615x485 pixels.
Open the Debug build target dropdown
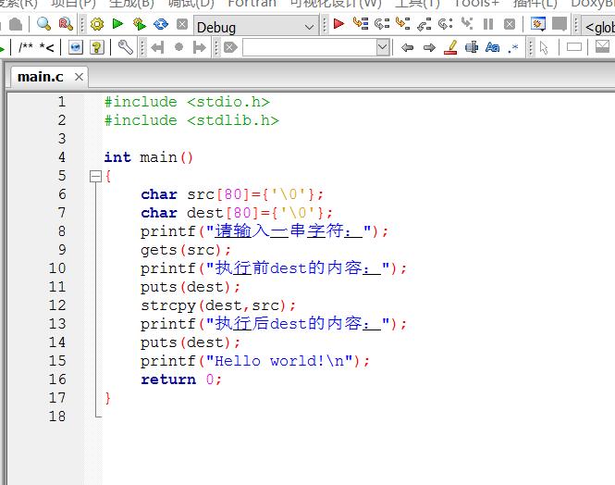[x=256, y=27]
